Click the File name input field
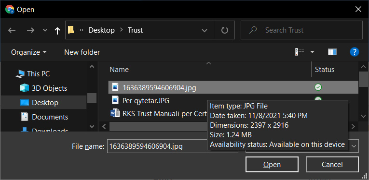Screen dimensions: 369x180 click(173, 146)
